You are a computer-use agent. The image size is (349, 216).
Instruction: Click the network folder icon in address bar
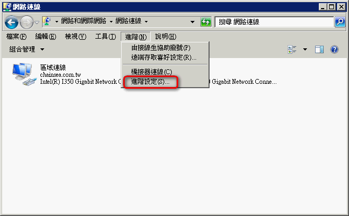(47, 21)
